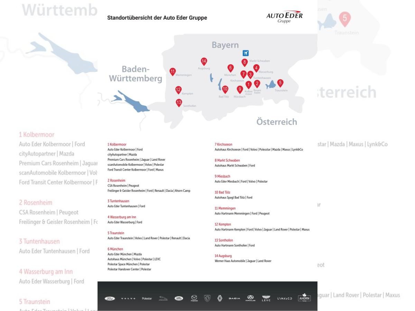415x311 pixels.
Task: Click the LEVC winged logo
Action: point(266,298)
